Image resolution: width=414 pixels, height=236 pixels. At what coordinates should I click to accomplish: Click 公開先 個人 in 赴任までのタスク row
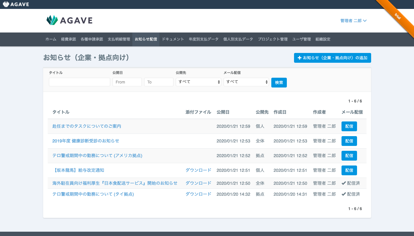pyautogui.click(x=260, y=126)
